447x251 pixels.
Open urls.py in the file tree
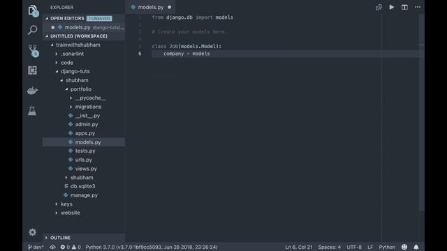pyautogui.click(x=84, y=160)
